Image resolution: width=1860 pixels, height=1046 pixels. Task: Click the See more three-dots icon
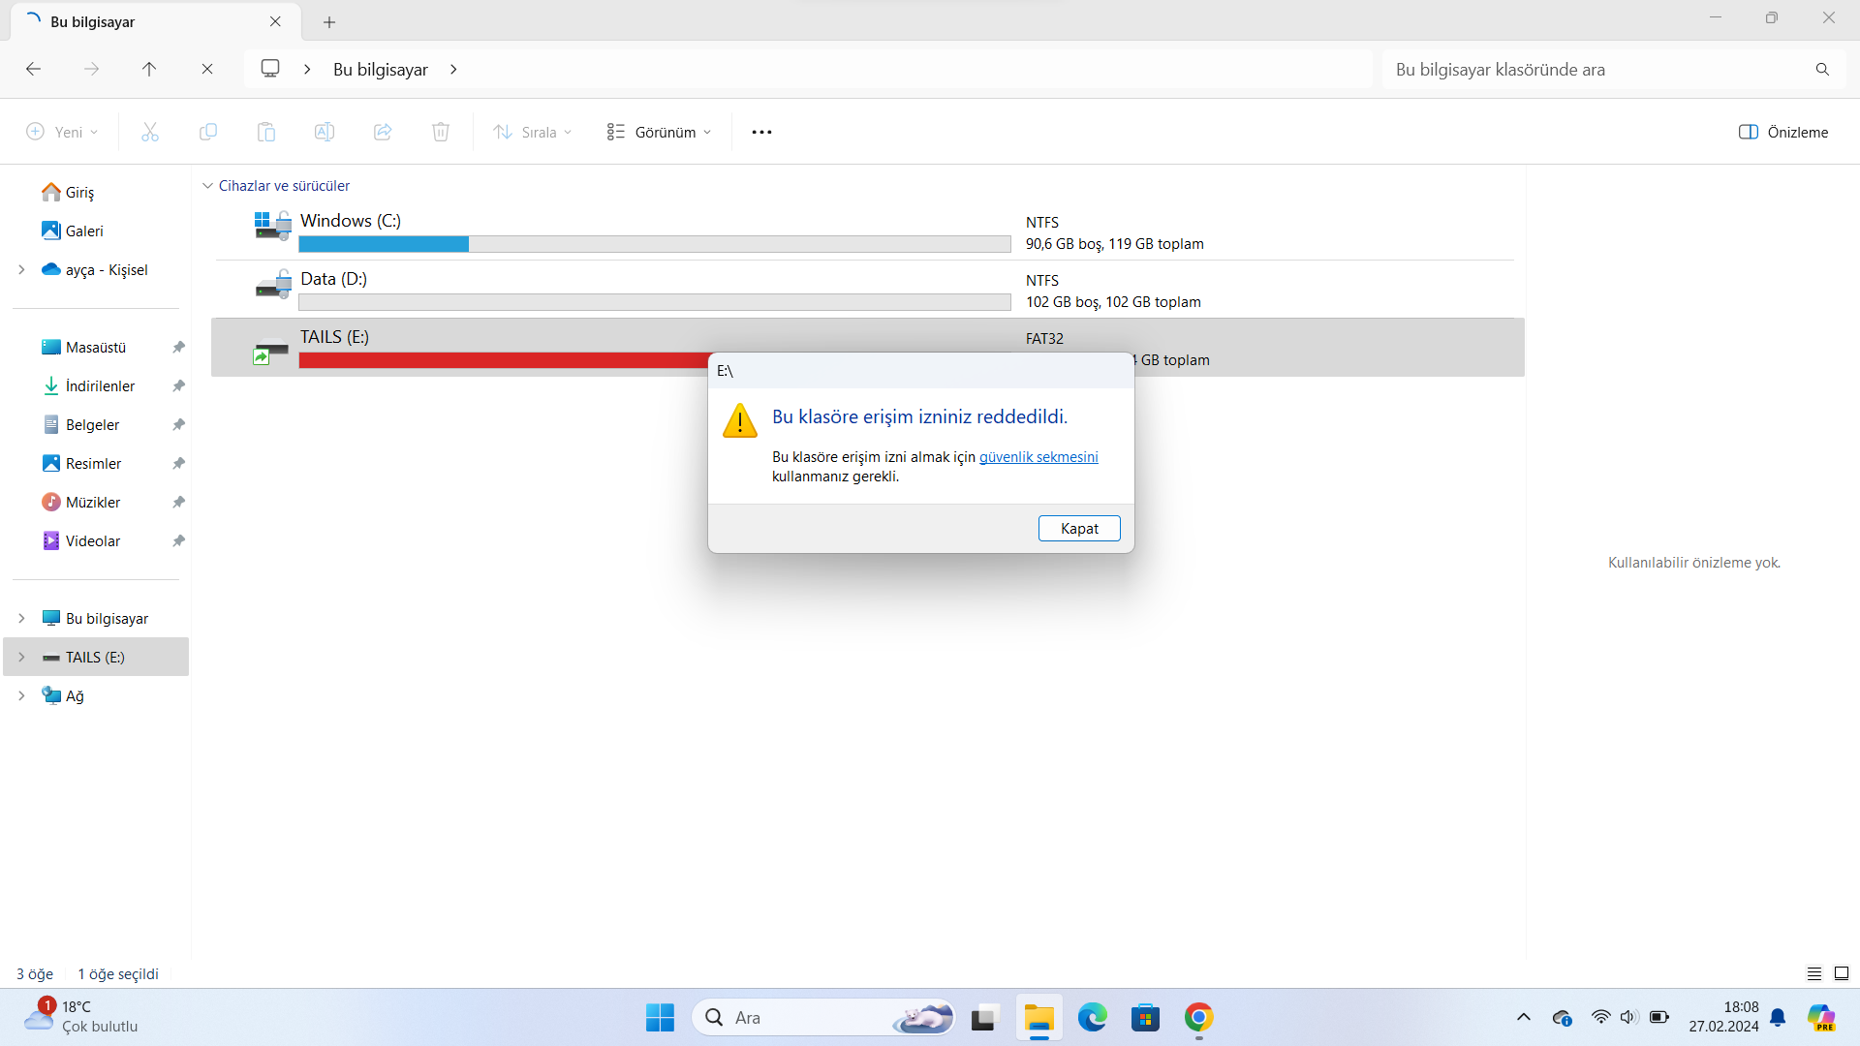[761, 133]
